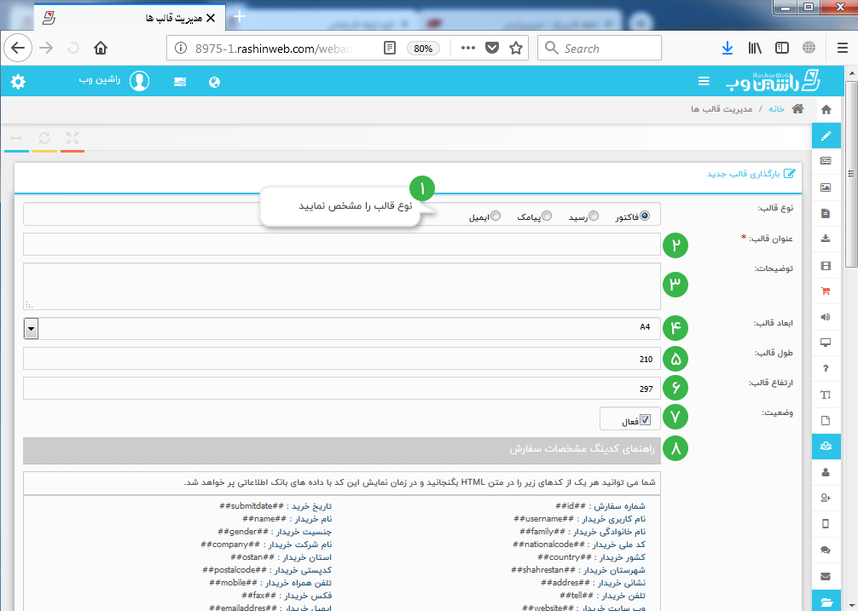
Task: Click the globe icon in the blue header
Action: coord(215,82)
